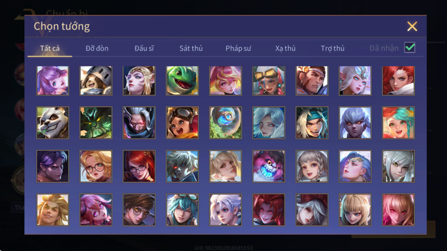Image resolution: width=447 pixels, height=251 pixels.
Task: Pick the red-haired woman wearing glasses
Action: pos(139,166)
